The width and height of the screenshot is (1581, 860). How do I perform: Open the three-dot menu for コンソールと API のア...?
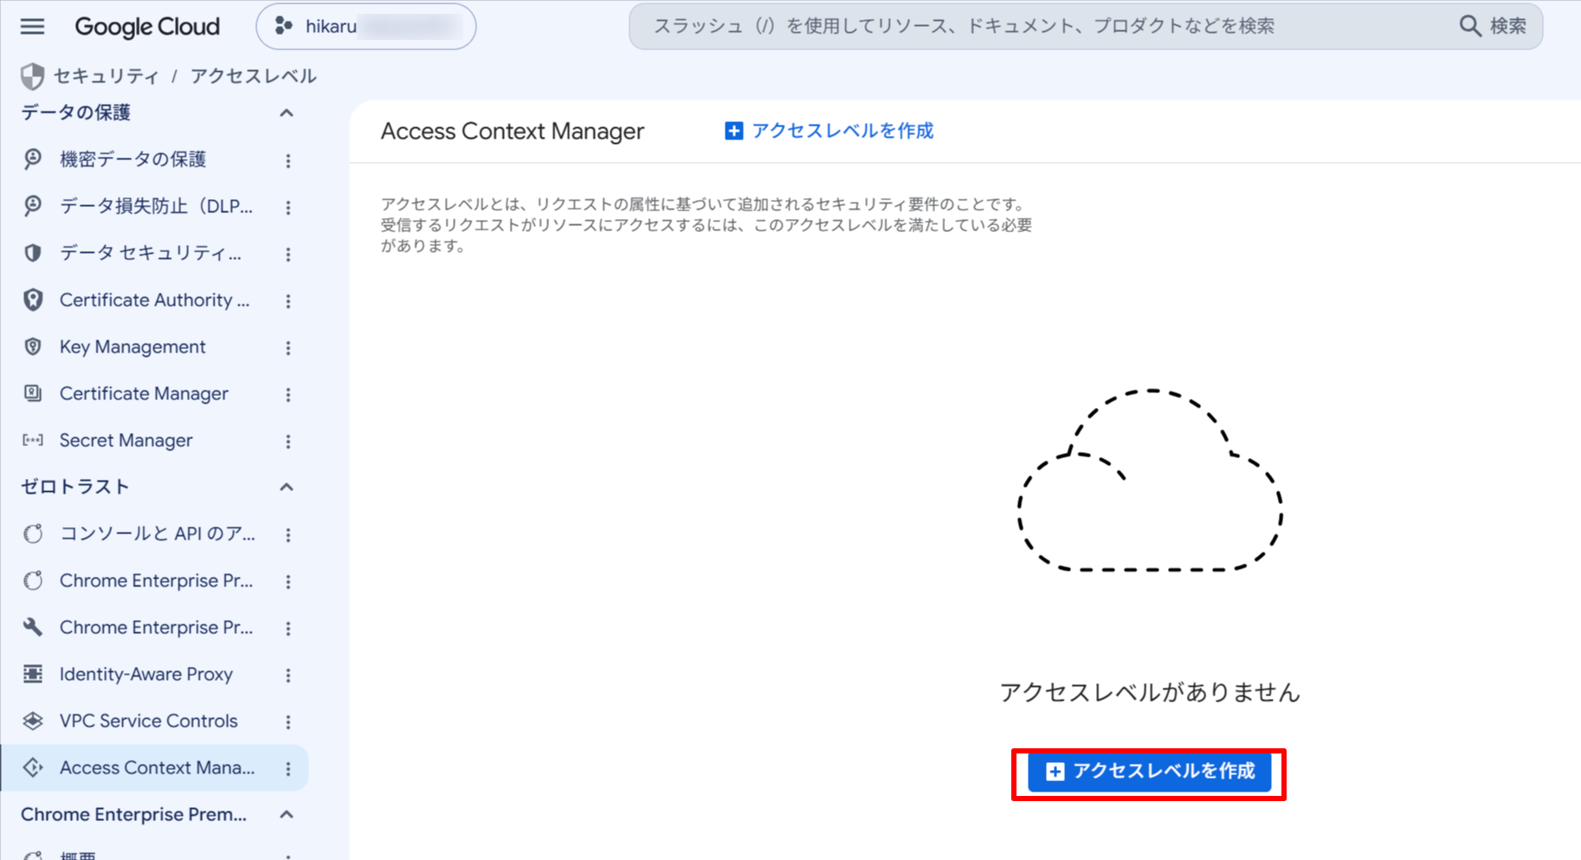coord(288,534)
